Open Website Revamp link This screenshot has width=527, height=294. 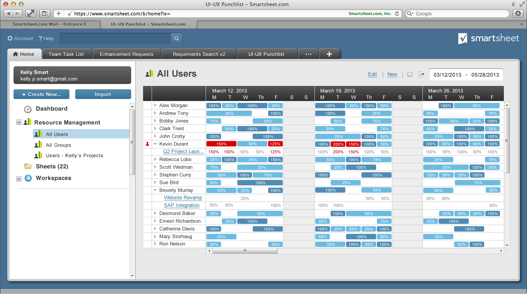(183, 198)
